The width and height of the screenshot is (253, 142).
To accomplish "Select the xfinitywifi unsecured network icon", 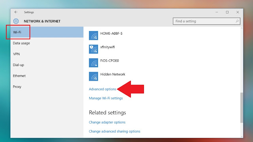I will [x=93, y=49].
